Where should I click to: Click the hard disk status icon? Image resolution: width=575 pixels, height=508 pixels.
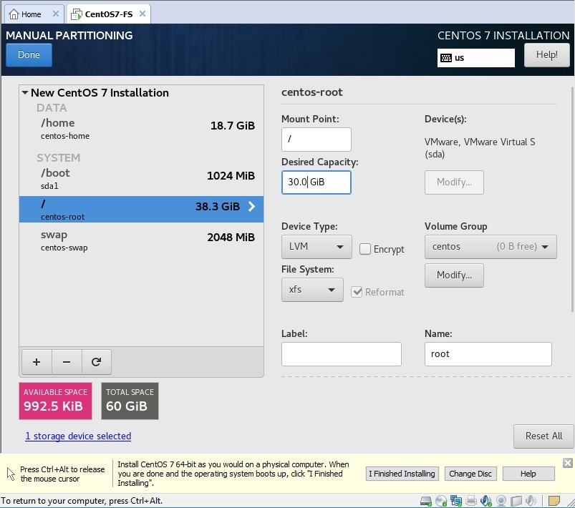point(426,501)
